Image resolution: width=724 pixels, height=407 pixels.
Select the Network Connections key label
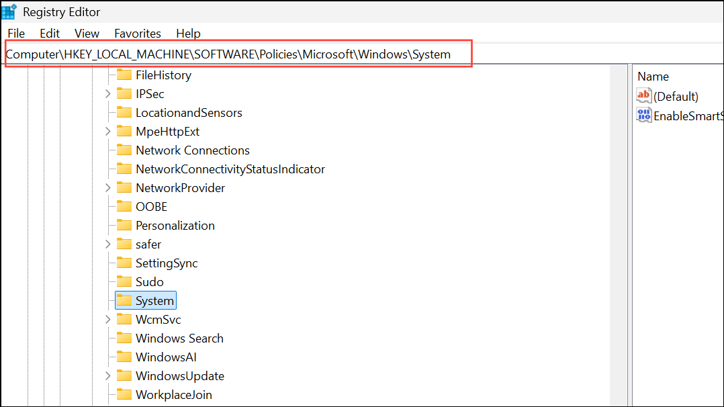pyautogui.click(x=193, y=150)
